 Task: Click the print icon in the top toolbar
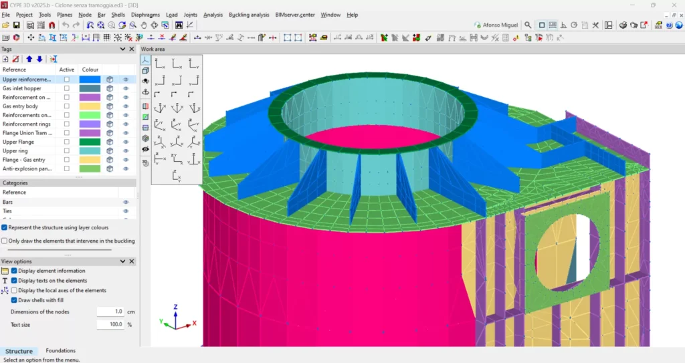point(623,25)
